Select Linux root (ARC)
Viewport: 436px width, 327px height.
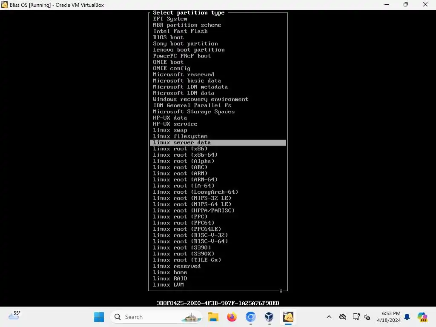(180, 167)
